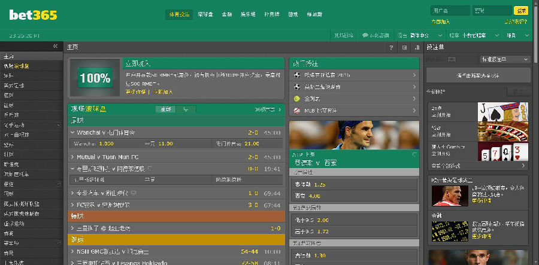
Task: Click the arrow at right of view all games
Action: tap(523, 166)
